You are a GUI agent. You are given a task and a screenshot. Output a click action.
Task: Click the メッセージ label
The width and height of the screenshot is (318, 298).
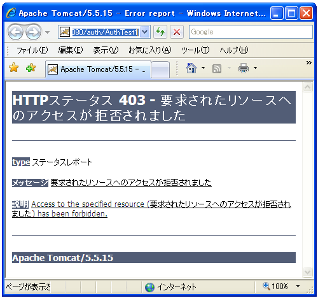pos(30,183)
